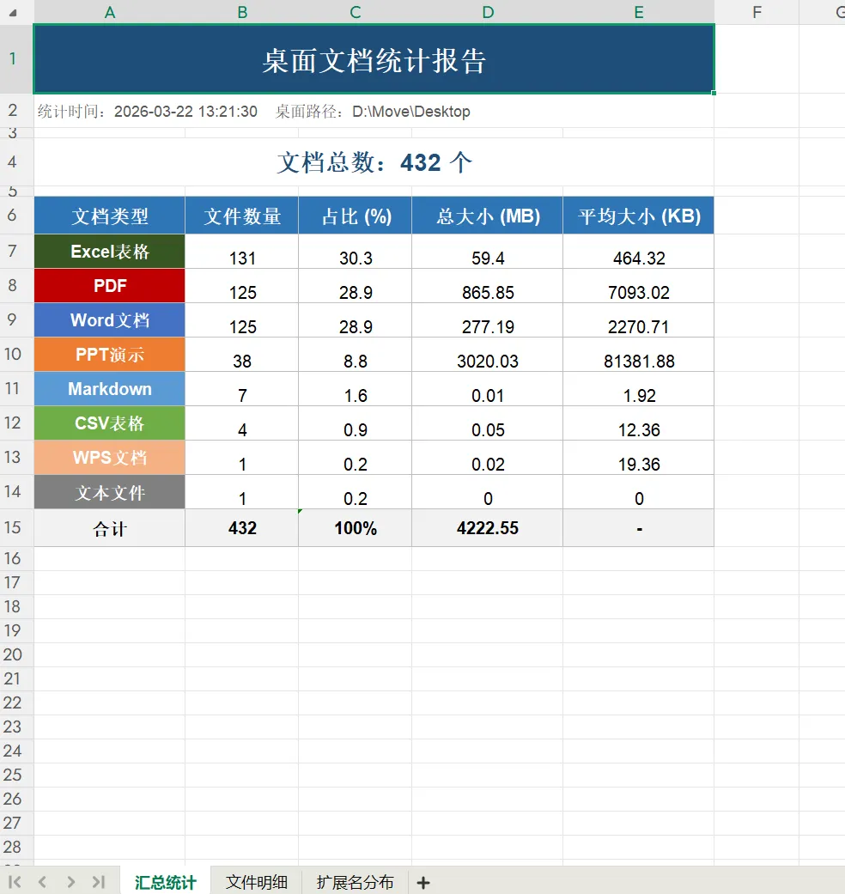The width and height of the screenshot is (845, 894).
Task: Select the dark green Excel表格 cell
Action: (109, 252)
